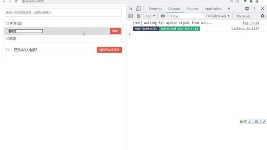Screen dimensions: 267x150
Task: Switch to the Application tab
Action: tap(213, 9)
